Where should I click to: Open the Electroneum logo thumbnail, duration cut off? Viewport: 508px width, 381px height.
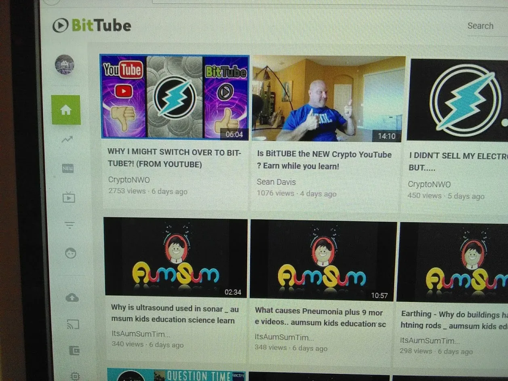tap(458, 100)
